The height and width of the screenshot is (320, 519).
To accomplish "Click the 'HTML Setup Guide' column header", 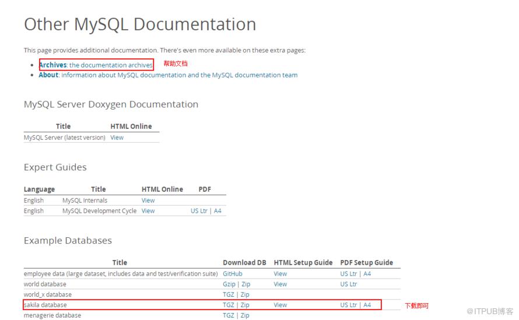I will pyautogui.click(x=303, y=263).
